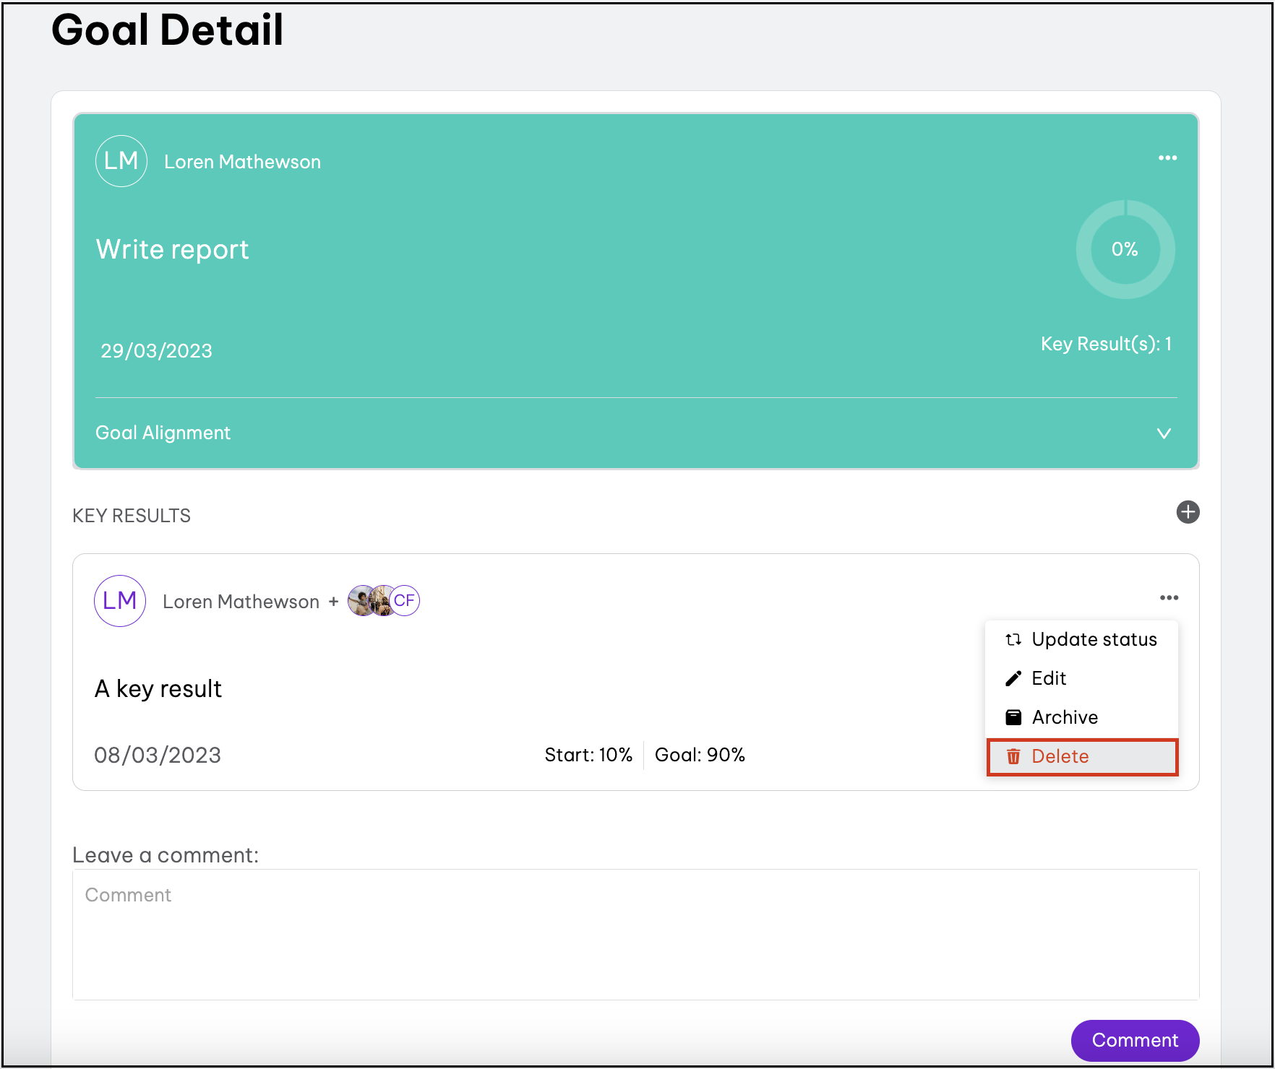Expand the Goal Alignment chevron

click(1163, 433)
